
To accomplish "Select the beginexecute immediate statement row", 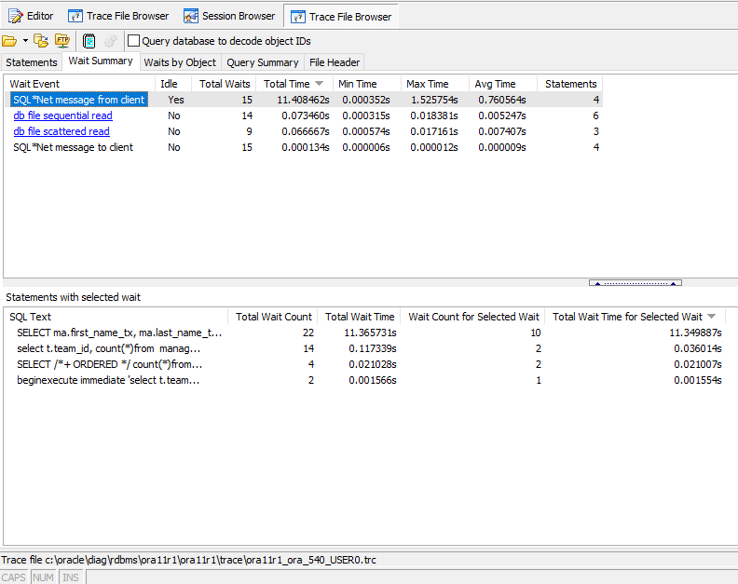I will coord(365,380).
